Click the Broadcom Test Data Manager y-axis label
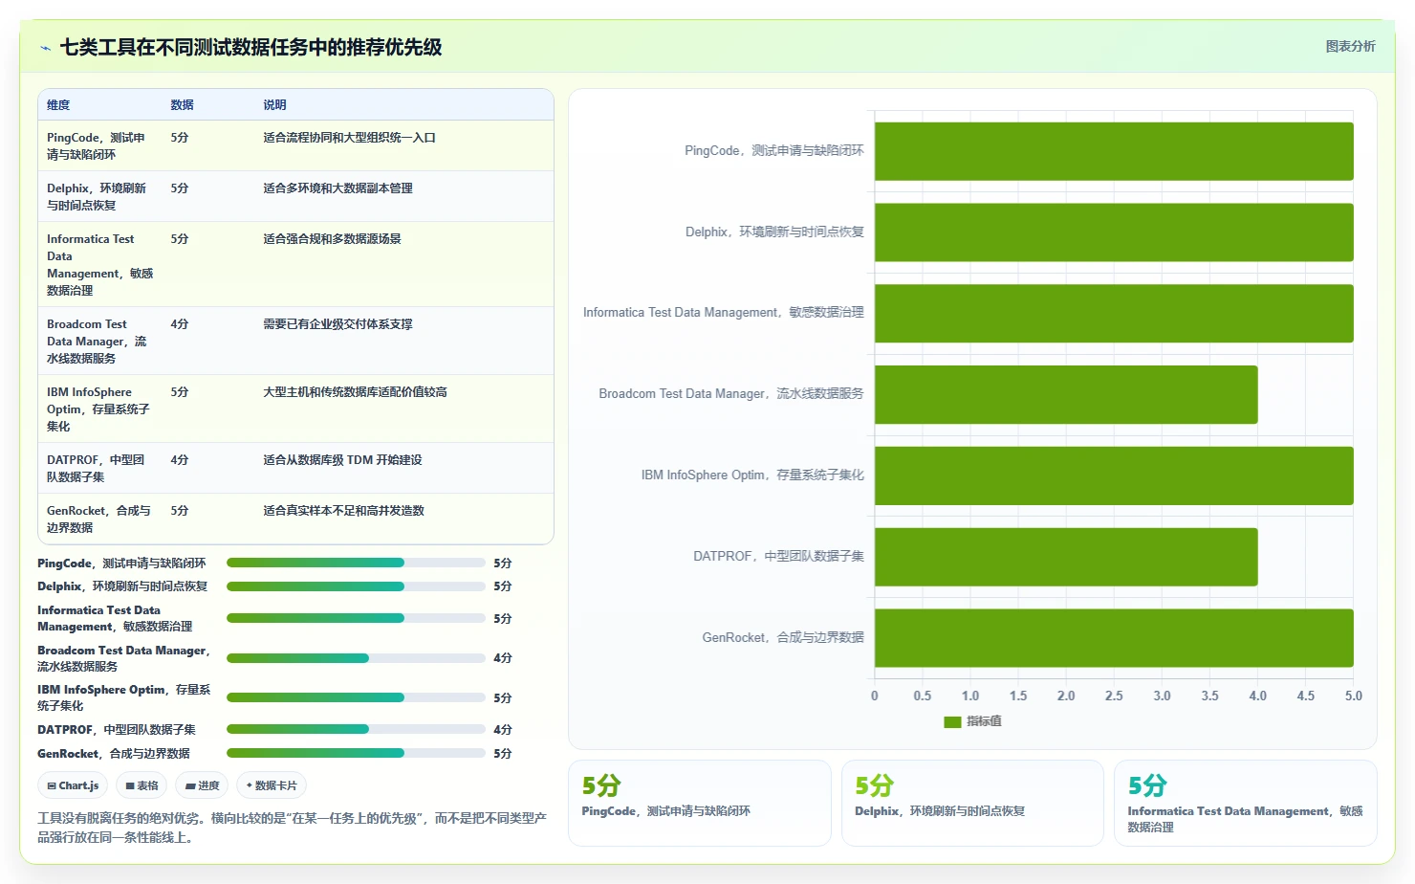This screenshot has width=1415, height=884. tap(731, 394)
